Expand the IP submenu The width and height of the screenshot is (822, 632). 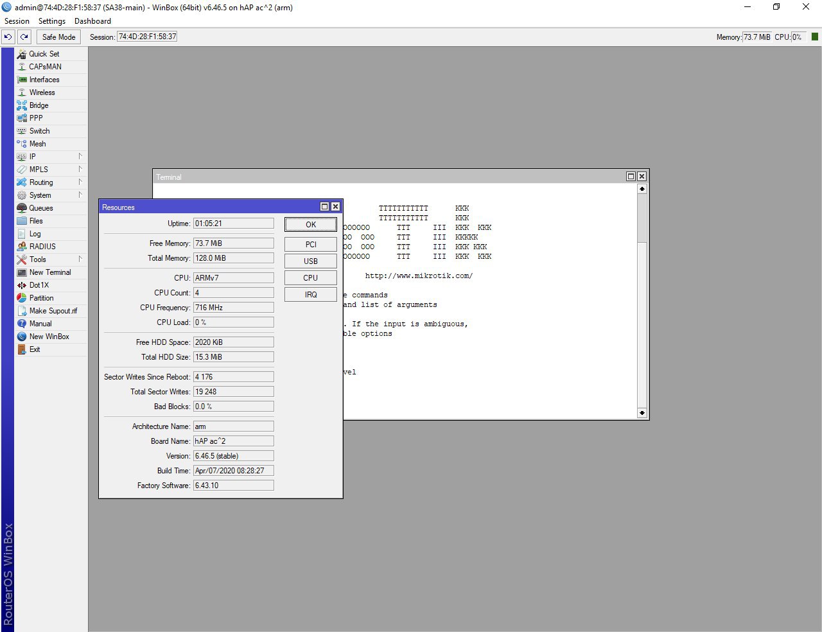[80, 156]
